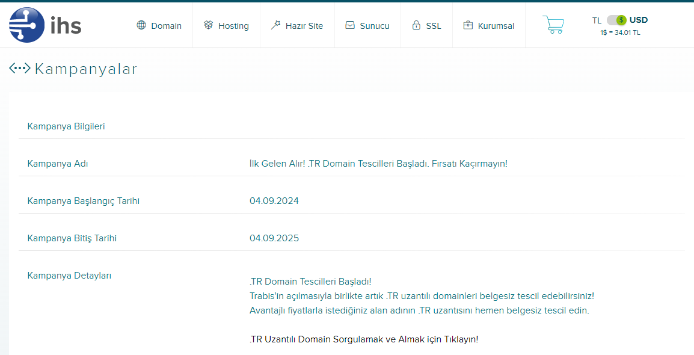Screen dimensions: 694x355
Task: Click the .TR Uzantılı Domain Sorgulamak link
Action: click(364, 339)
